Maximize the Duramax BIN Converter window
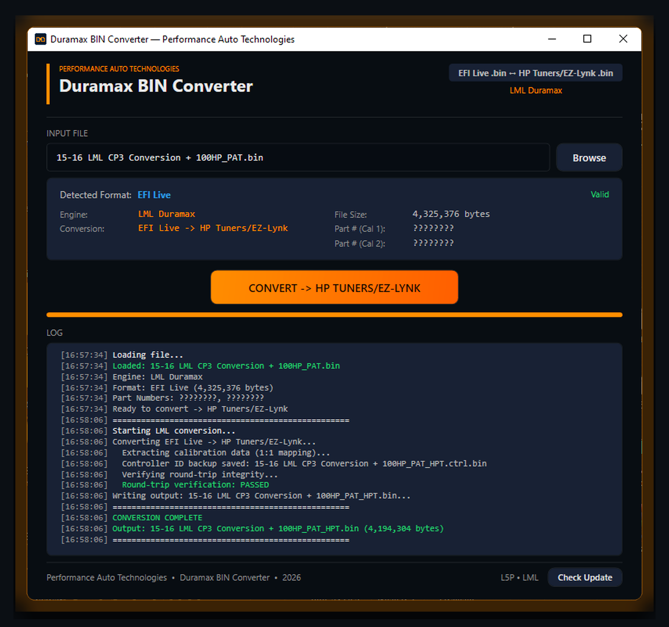 point(587,39)
